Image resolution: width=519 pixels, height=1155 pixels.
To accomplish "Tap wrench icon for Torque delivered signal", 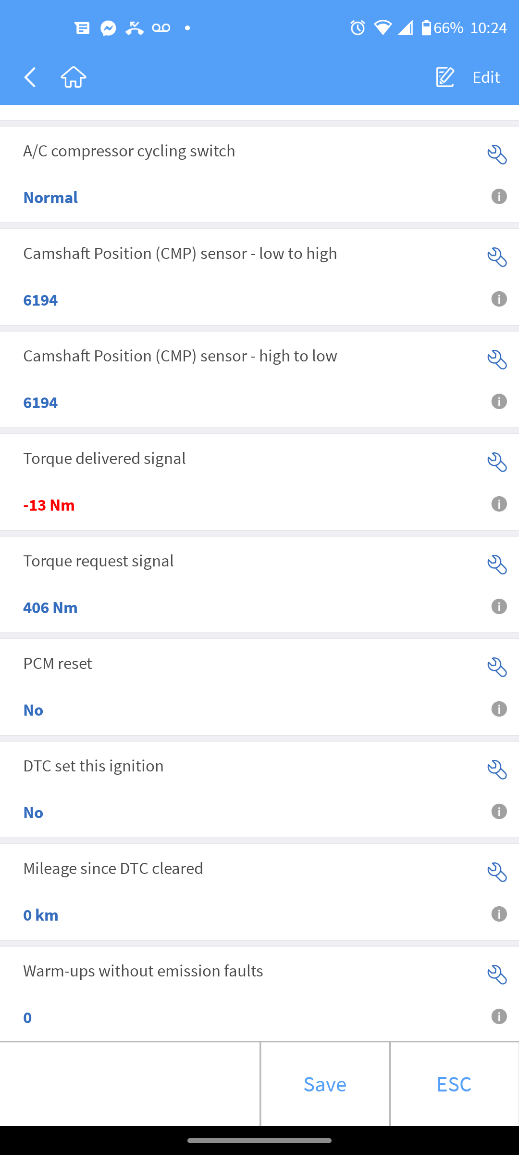I will (x=497, y=462).
